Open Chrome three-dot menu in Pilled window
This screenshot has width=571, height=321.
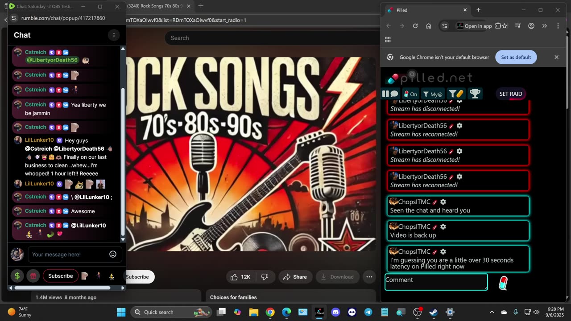pos(558,26)
